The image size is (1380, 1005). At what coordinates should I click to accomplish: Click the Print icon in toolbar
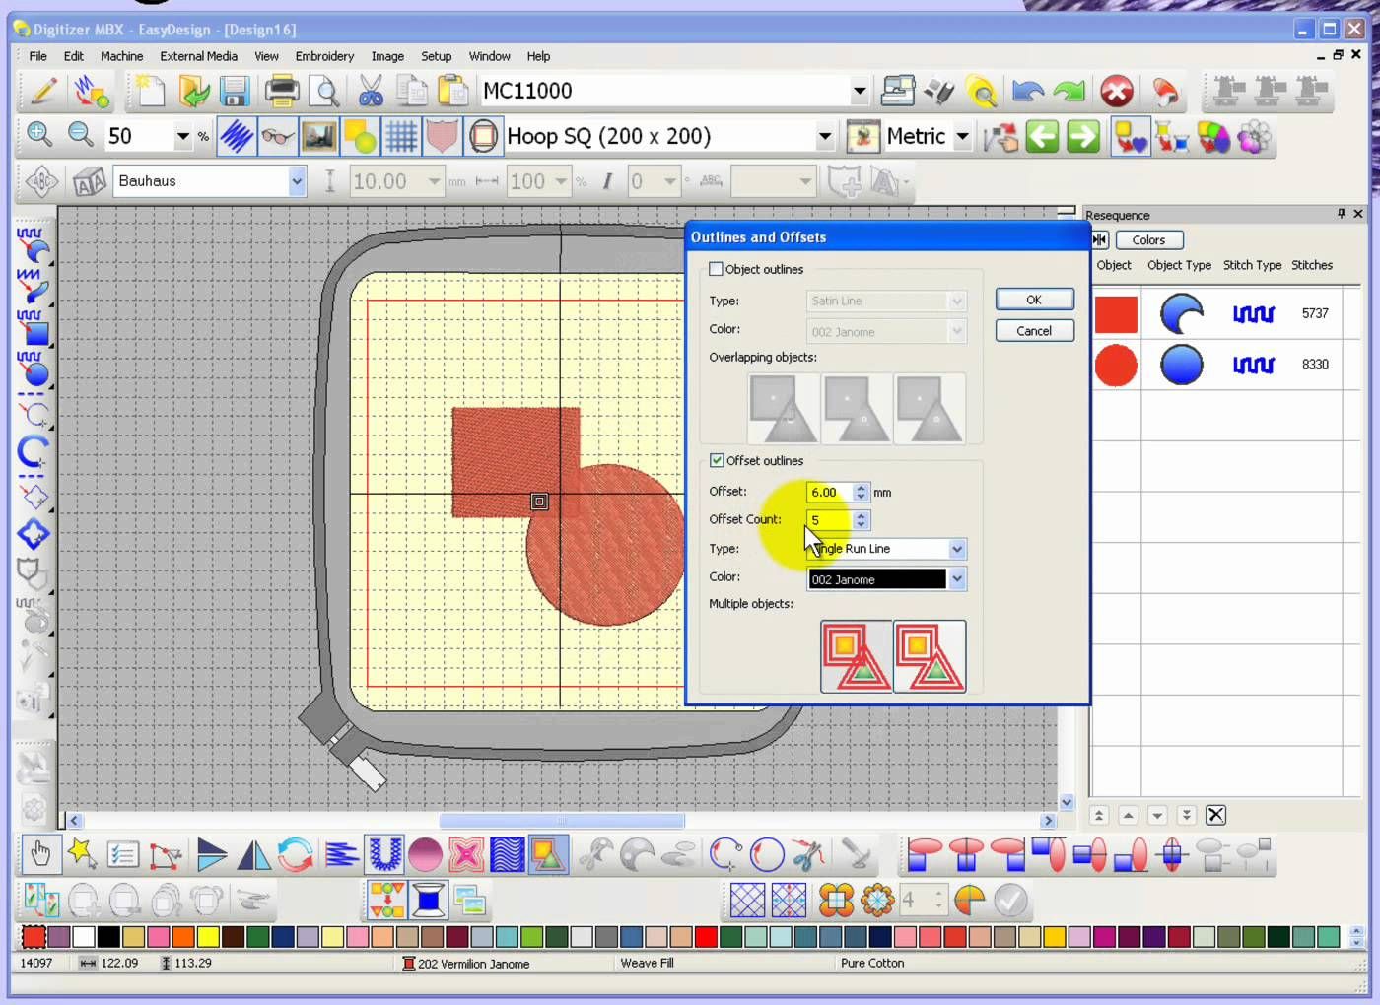pos(282,91)
